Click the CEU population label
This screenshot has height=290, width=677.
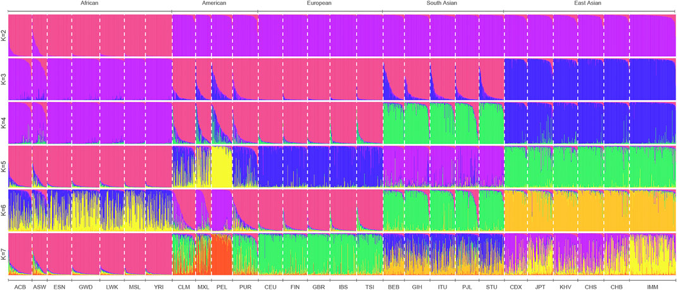point(270,286)
